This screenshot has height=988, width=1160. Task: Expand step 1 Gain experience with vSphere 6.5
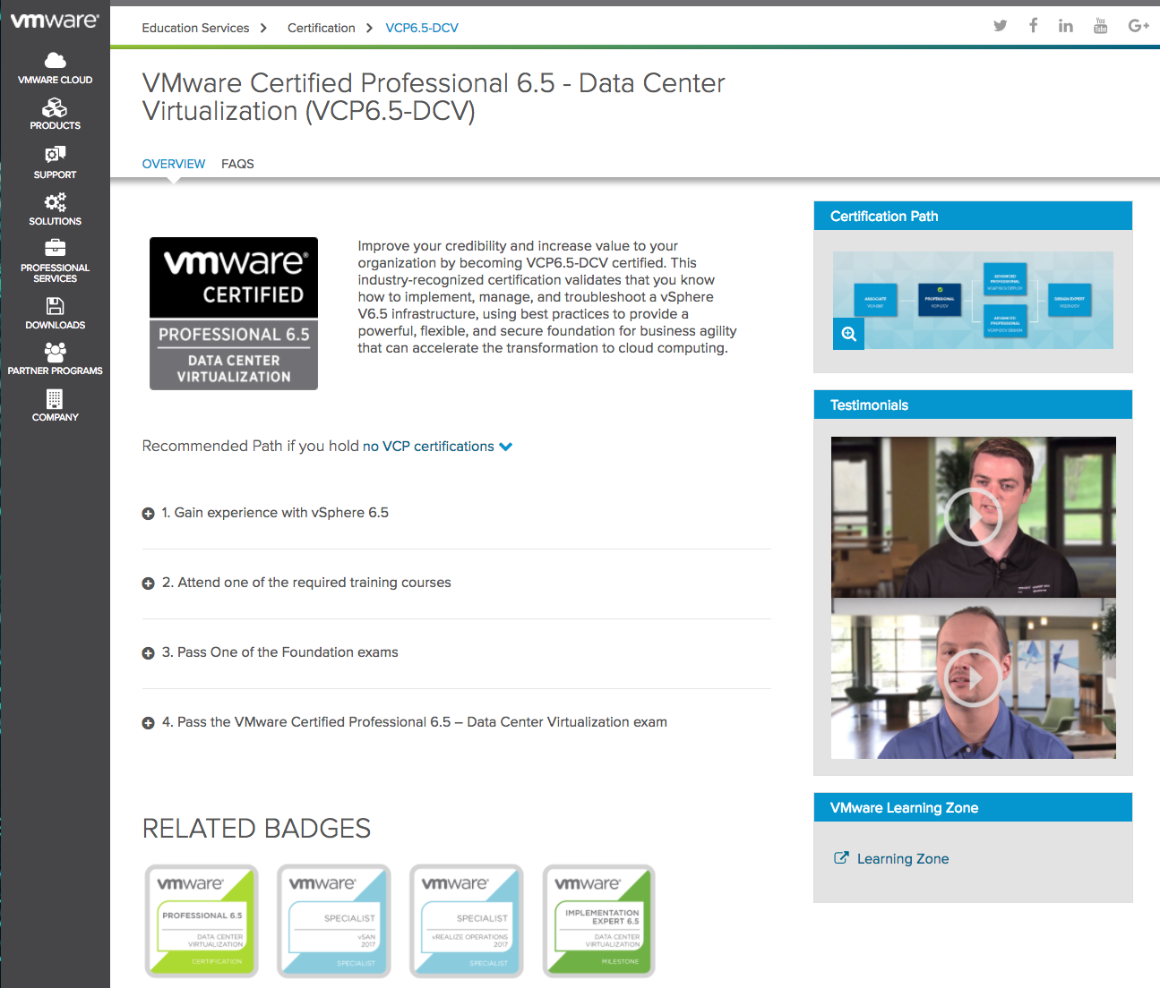(149, 514)
